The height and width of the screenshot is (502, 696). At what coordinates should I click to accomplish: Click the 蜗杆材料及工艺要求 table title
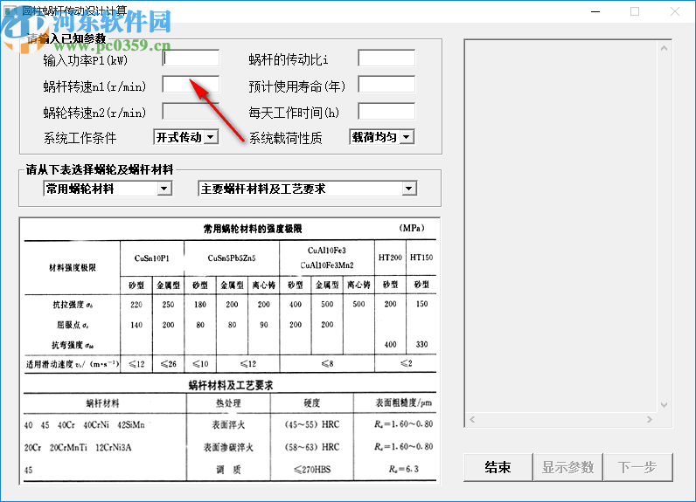point(230,385)
